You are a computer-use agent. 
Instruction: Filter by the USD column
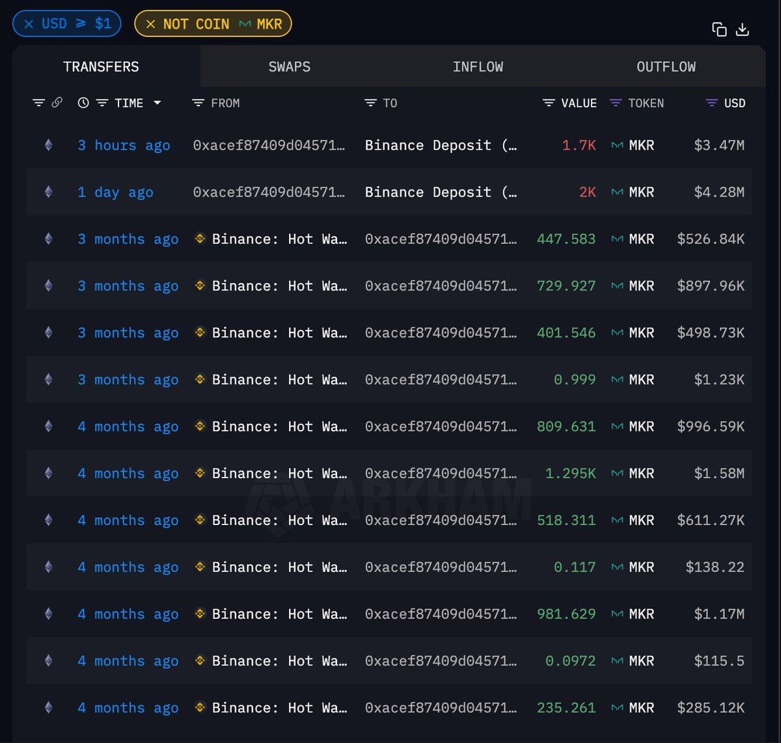(712, 103)
